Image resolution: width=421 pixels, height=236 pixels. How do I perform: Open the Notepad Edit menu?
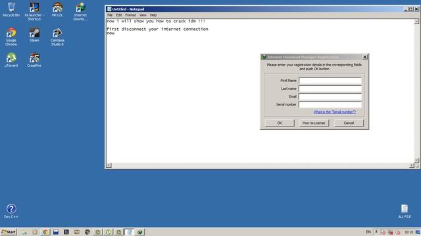118,15
